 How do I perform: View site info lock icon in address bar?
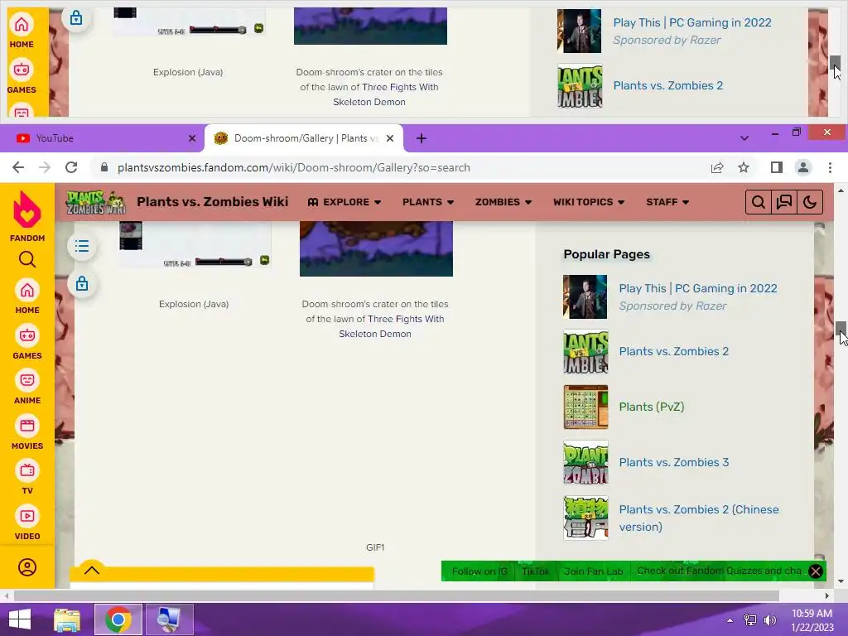tap(104, 167)
